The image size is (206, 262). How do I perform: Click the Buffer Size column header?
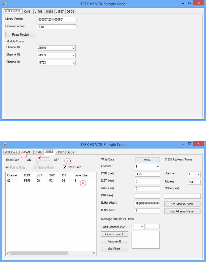point(85,175)
